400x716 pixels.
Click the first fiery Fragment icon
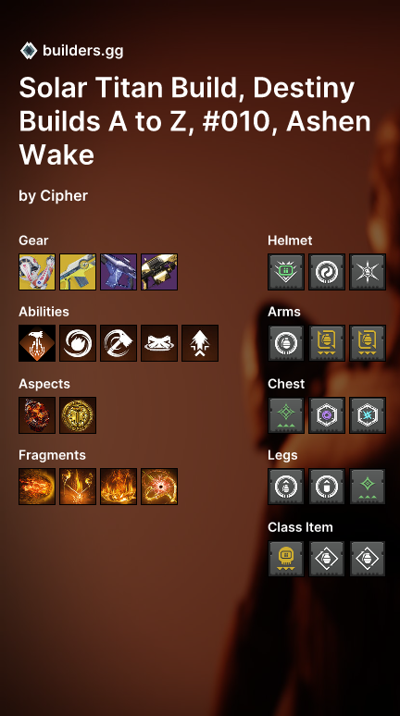[37, 487]
